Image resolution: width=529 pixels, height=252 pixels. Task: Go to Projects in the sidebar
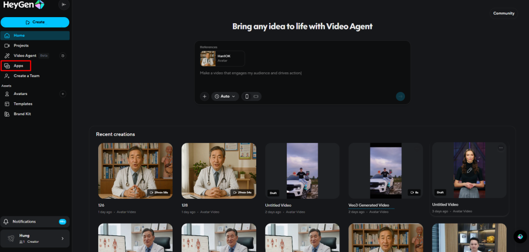21,45
